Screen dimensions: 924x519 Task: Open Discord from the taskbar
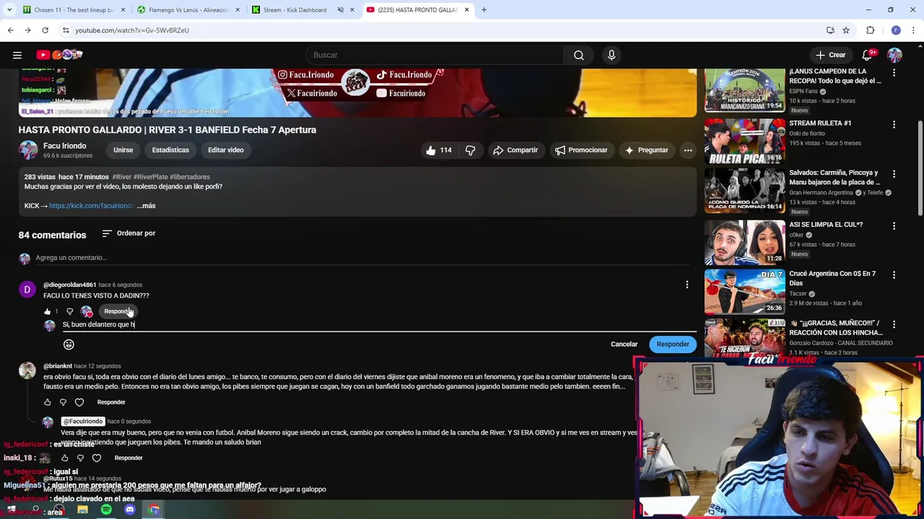130,510
